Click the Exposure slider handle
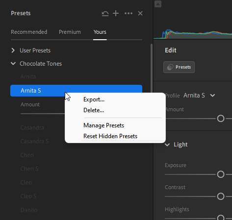The width and height of the screenshot is (232, 220). click(x=221, y=174)
